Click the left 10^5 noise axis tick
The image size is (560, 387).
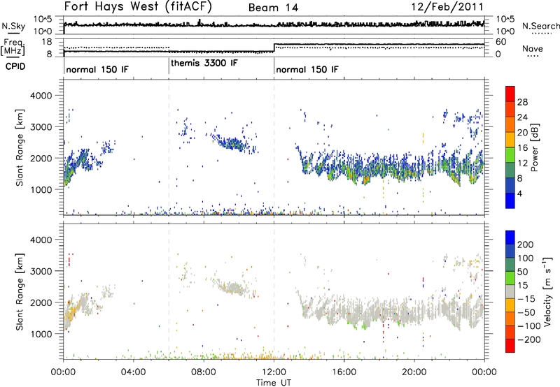(43, 20)
